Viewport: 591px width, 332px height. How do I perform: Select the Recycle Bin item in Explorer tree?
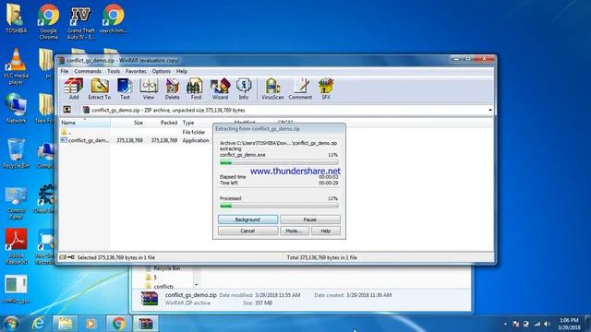point(163,268)
